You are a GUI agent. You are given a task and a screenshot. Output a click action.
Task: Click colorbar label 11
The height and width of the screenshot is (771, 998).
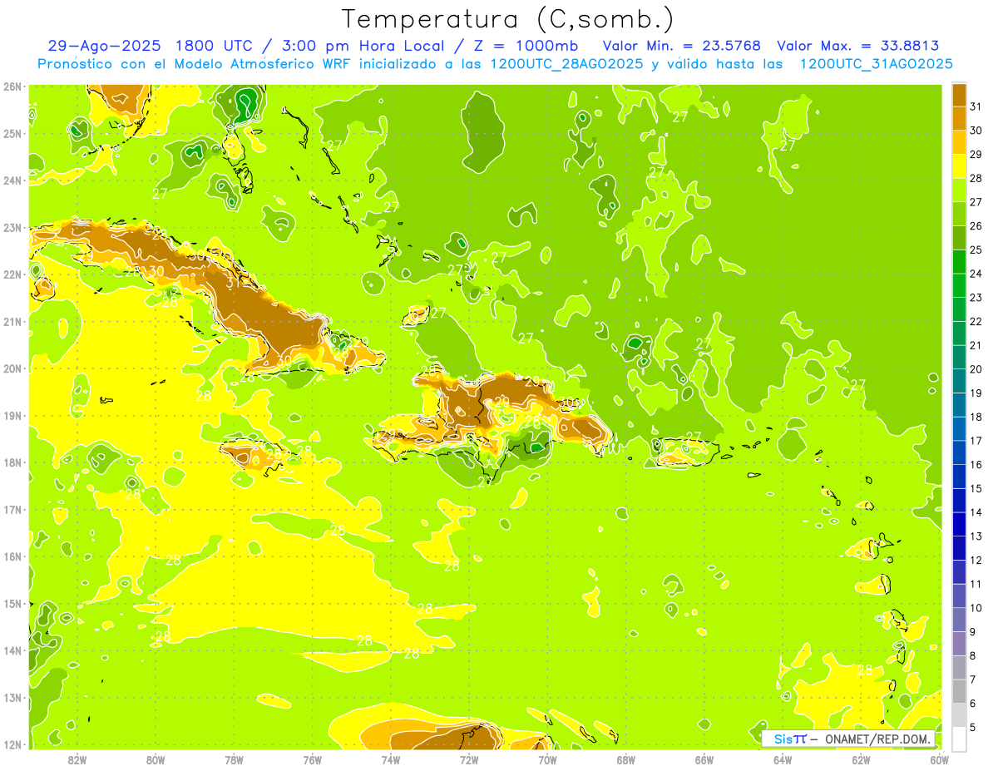976,584
